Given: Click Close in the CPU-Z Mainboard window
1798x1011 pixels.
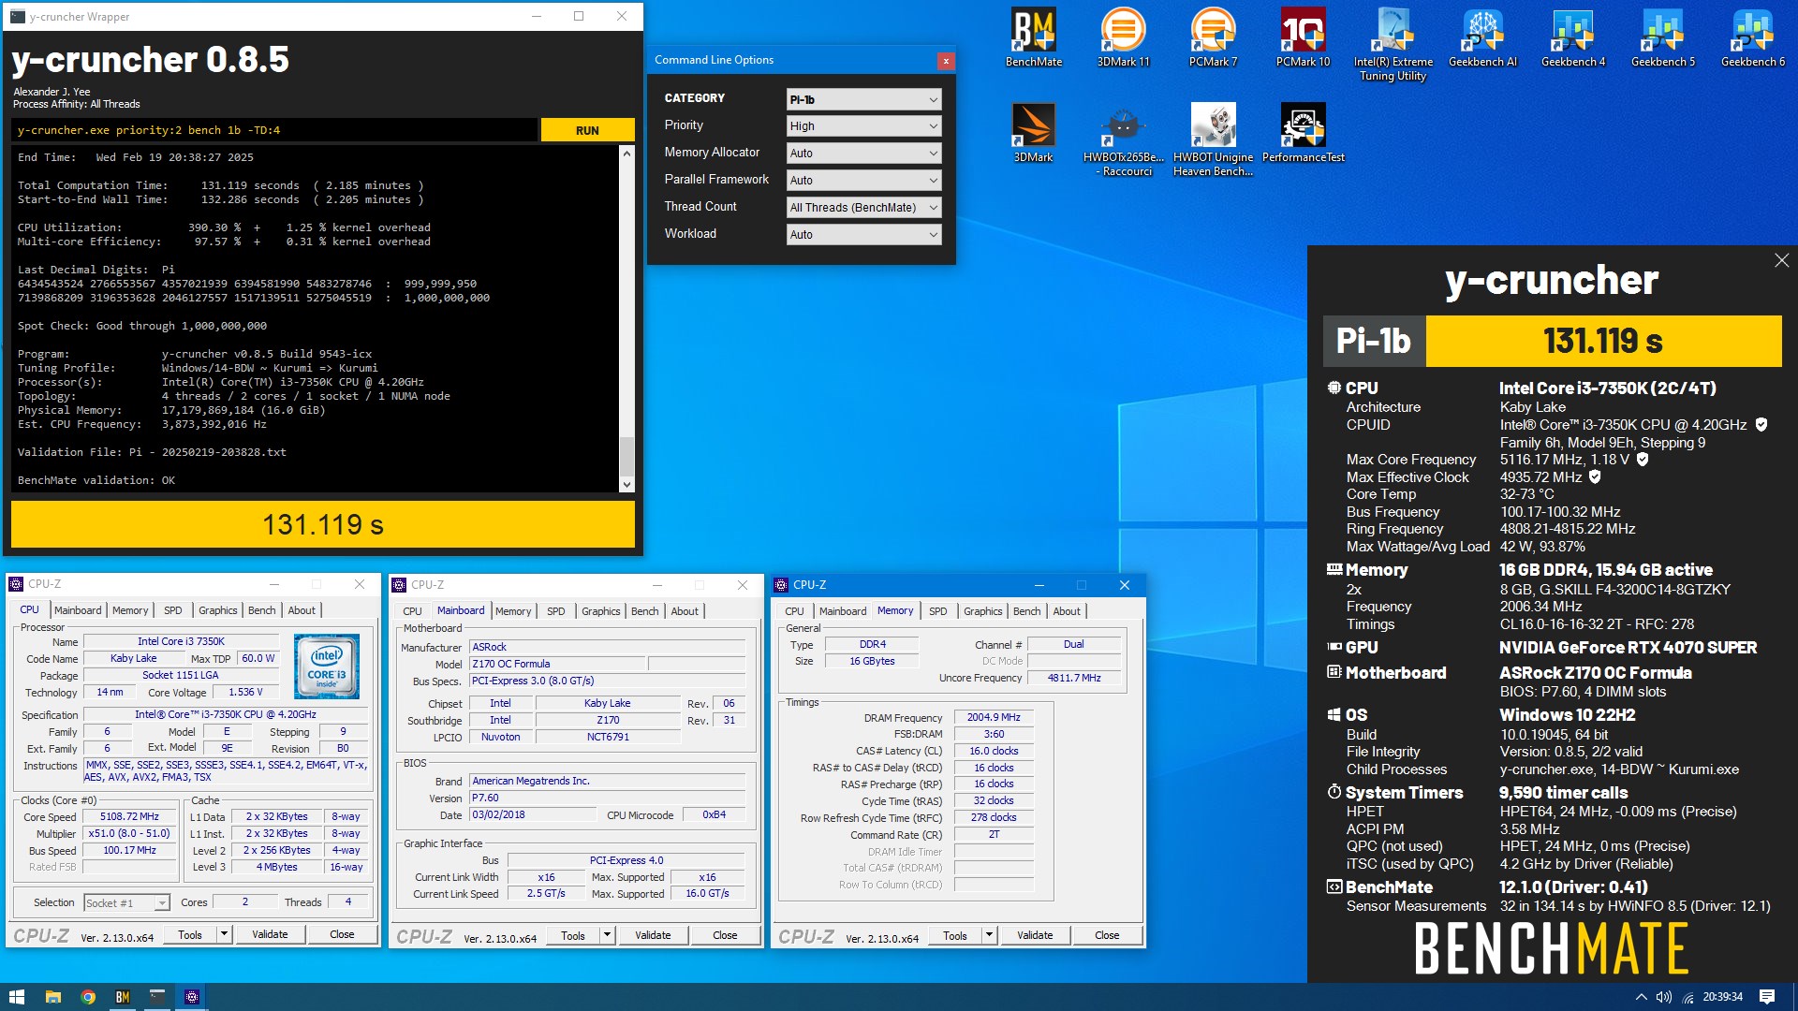Looking at the screenshot, I should (x=725, y=935).
